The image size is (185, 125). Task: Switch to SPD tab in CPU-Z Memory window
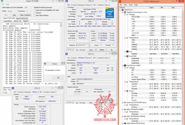point(41,92)
